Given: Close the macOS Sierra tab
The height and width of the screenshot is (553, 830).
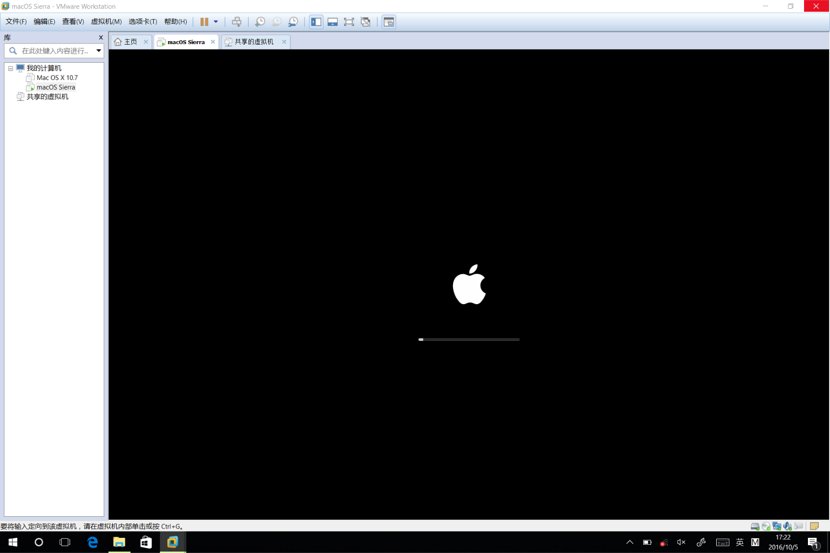Looking at the screenshot, I should (x=213, y=42).
